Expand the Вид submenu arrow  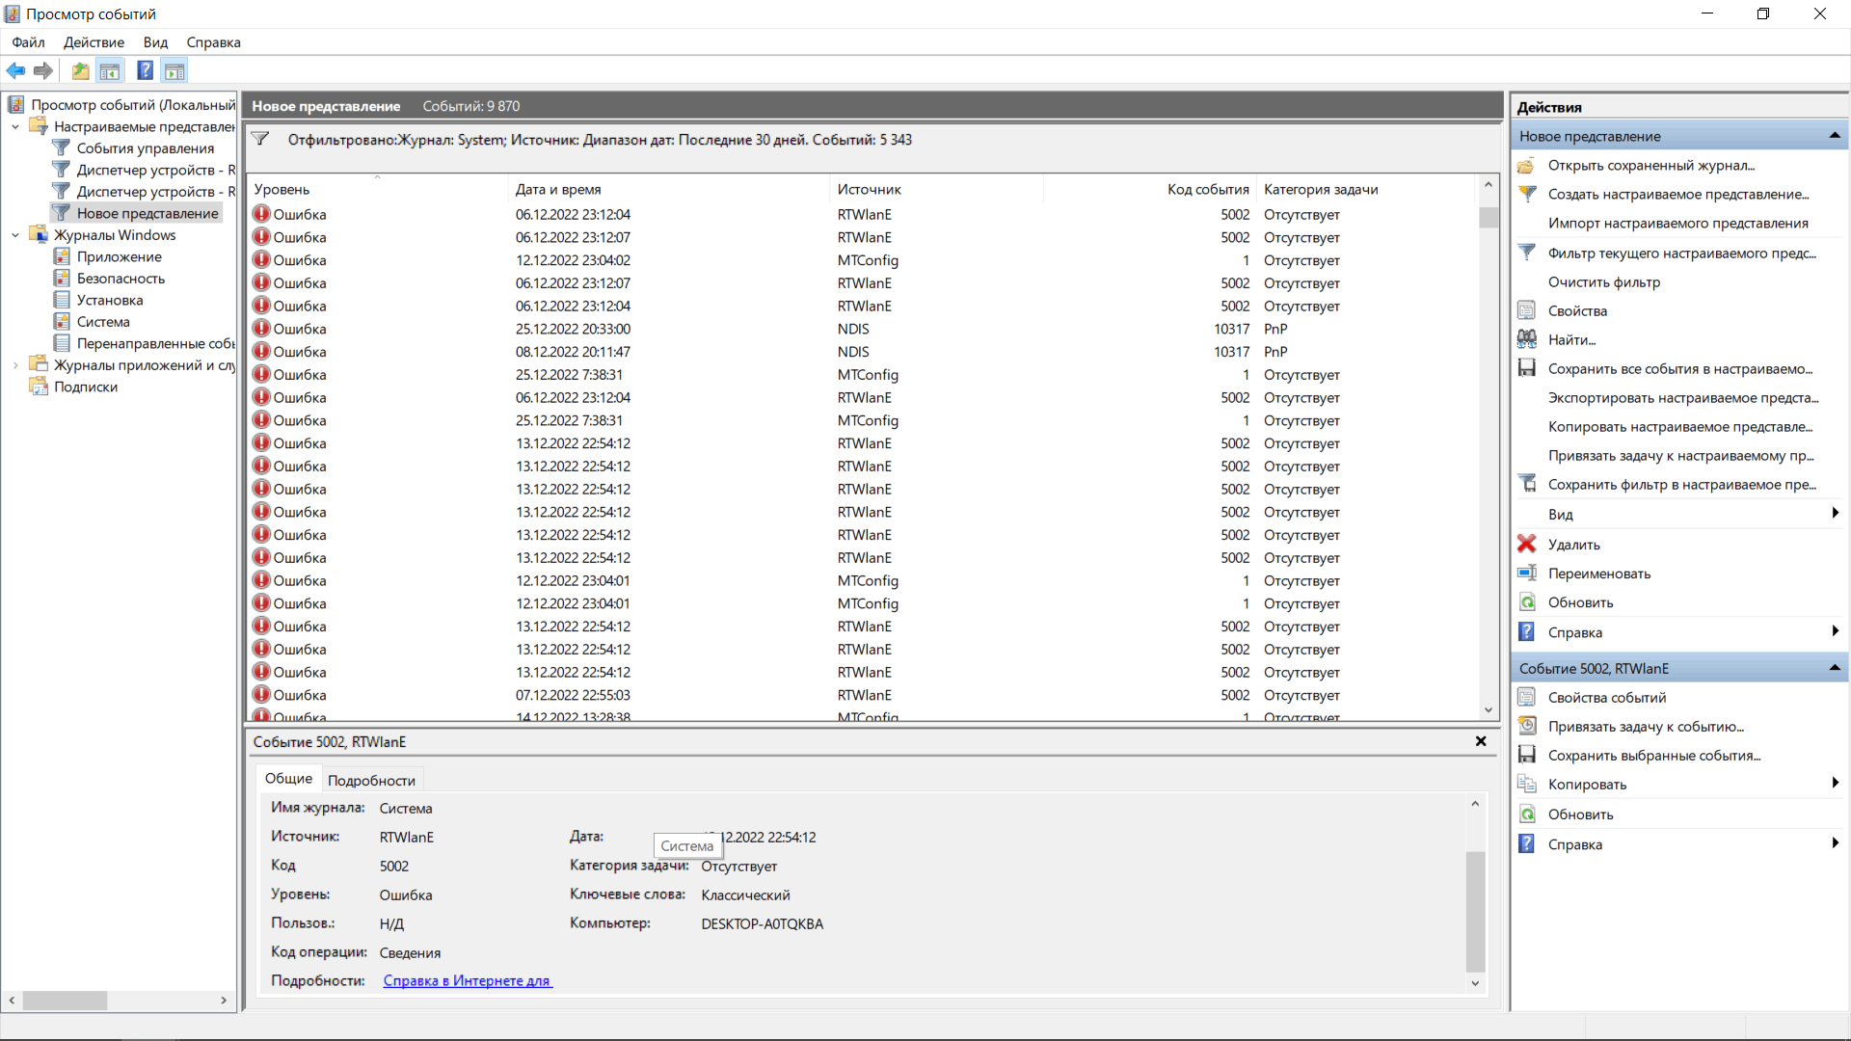pos(1836,514)
